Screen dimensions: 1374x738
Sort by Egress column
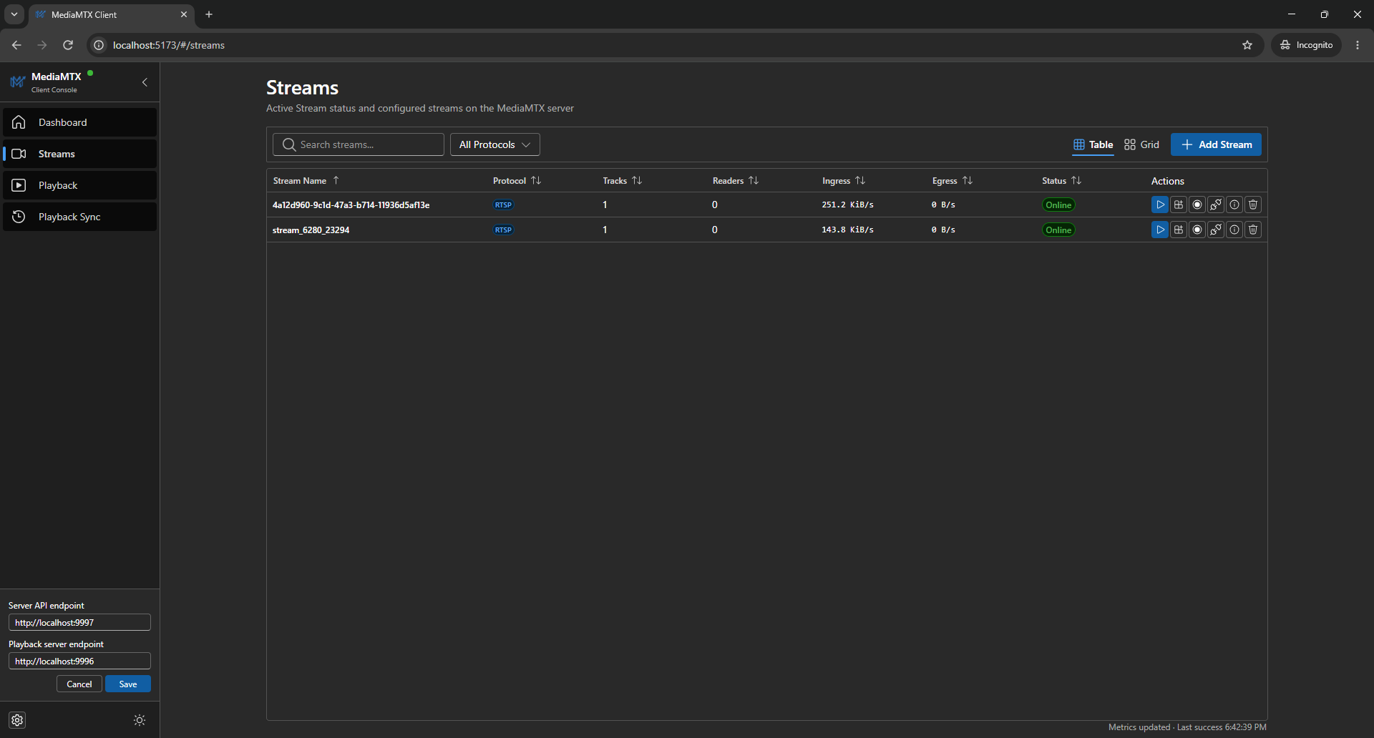(952, 181)
